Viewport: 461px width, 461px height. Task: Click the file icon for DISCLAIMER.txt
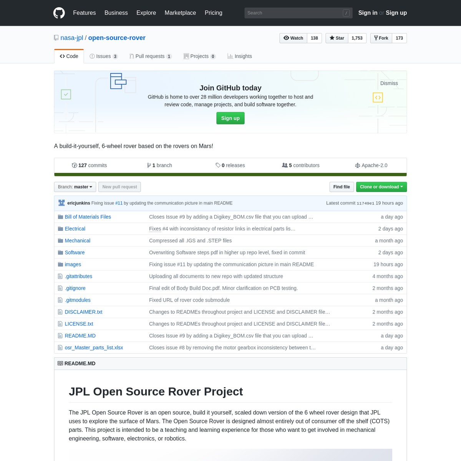pyautogui.click(x=60, y=312)
